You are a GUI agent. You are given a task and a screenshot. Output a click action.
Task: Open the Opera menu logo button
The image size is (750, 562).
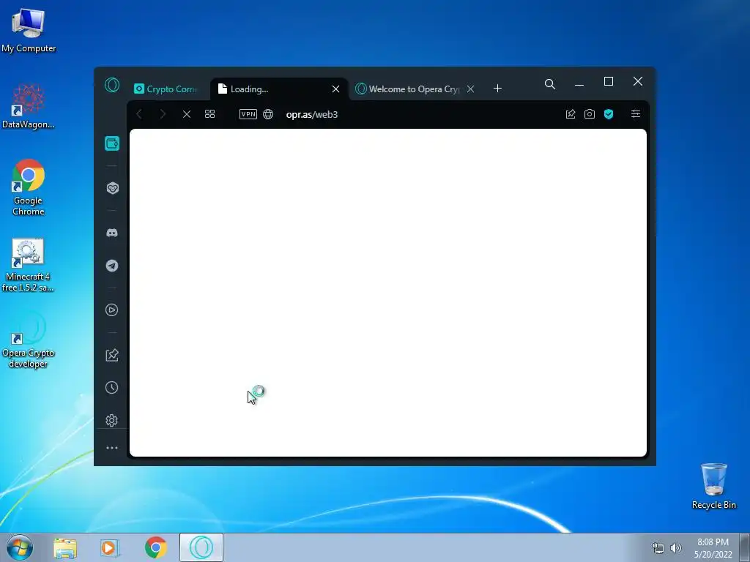pyautogui.click(x=112, y=85)
